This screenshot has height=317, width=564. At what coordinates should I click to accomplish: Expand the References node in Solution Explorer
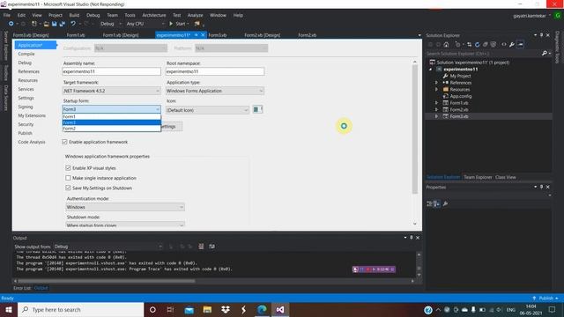[x=437, y=83]
